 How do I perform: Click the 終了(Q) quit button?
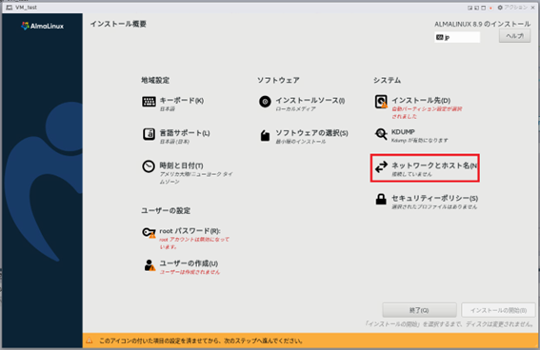pyautogui.click(x=419, y=310)
